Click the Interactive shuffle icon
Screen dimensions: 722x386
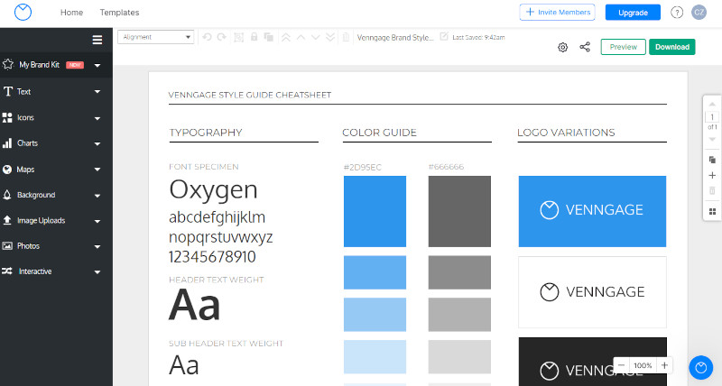[x=7, y=271]
